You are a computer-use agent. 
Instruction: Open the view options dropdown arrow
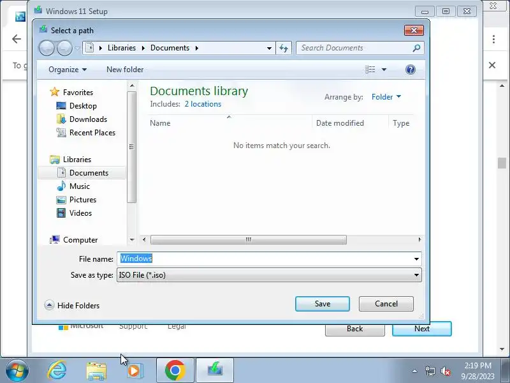(384, 70)
